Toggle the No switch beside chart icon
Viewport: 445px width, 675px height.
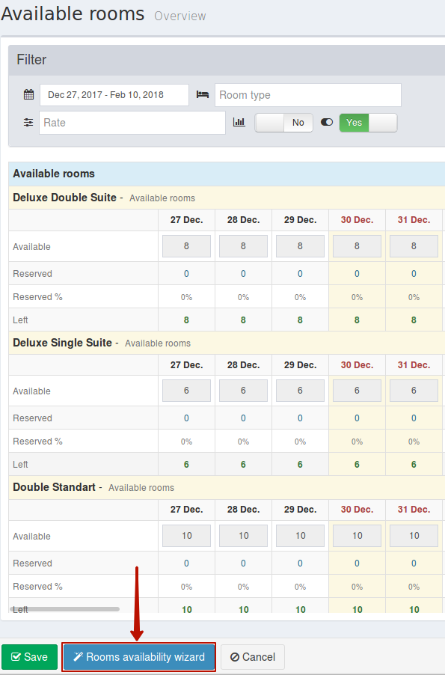pos(283,123)
